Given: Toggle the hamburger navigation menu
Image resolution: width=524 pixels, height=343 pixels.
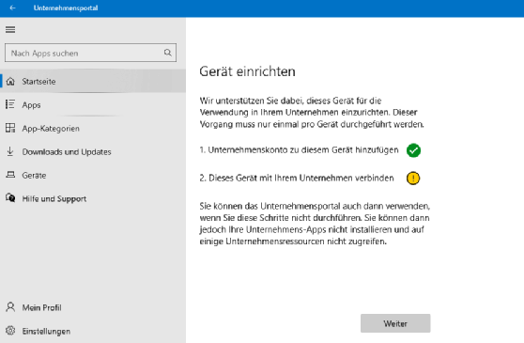Looking at the screenshot, I should (x=10, y=30).
